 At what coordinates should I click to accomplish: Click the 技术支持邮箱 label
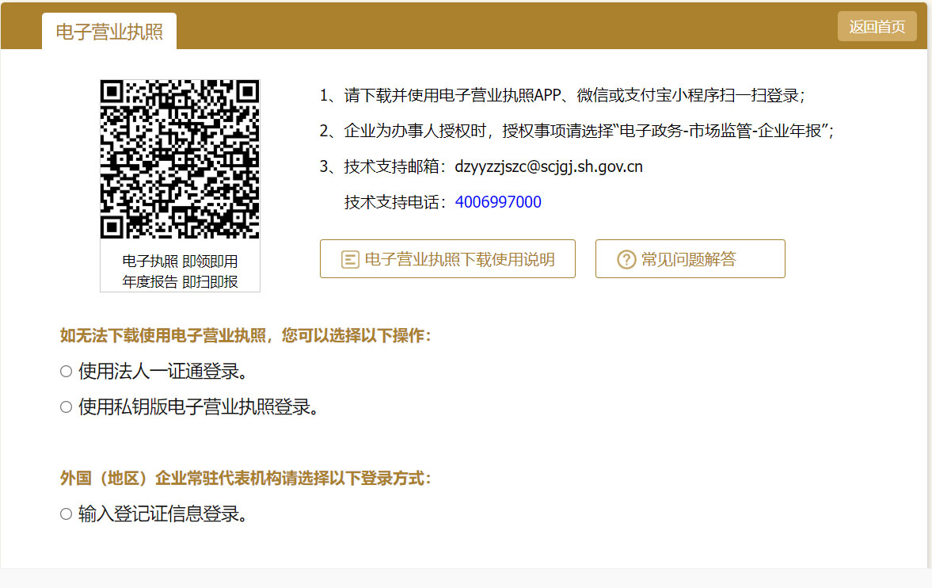[x=395, y=166]
